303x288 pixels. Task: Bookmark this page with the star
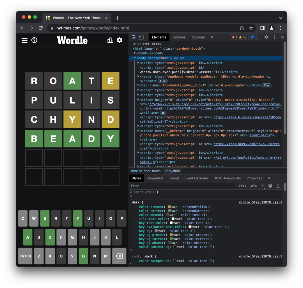click(x=251, y=28)
